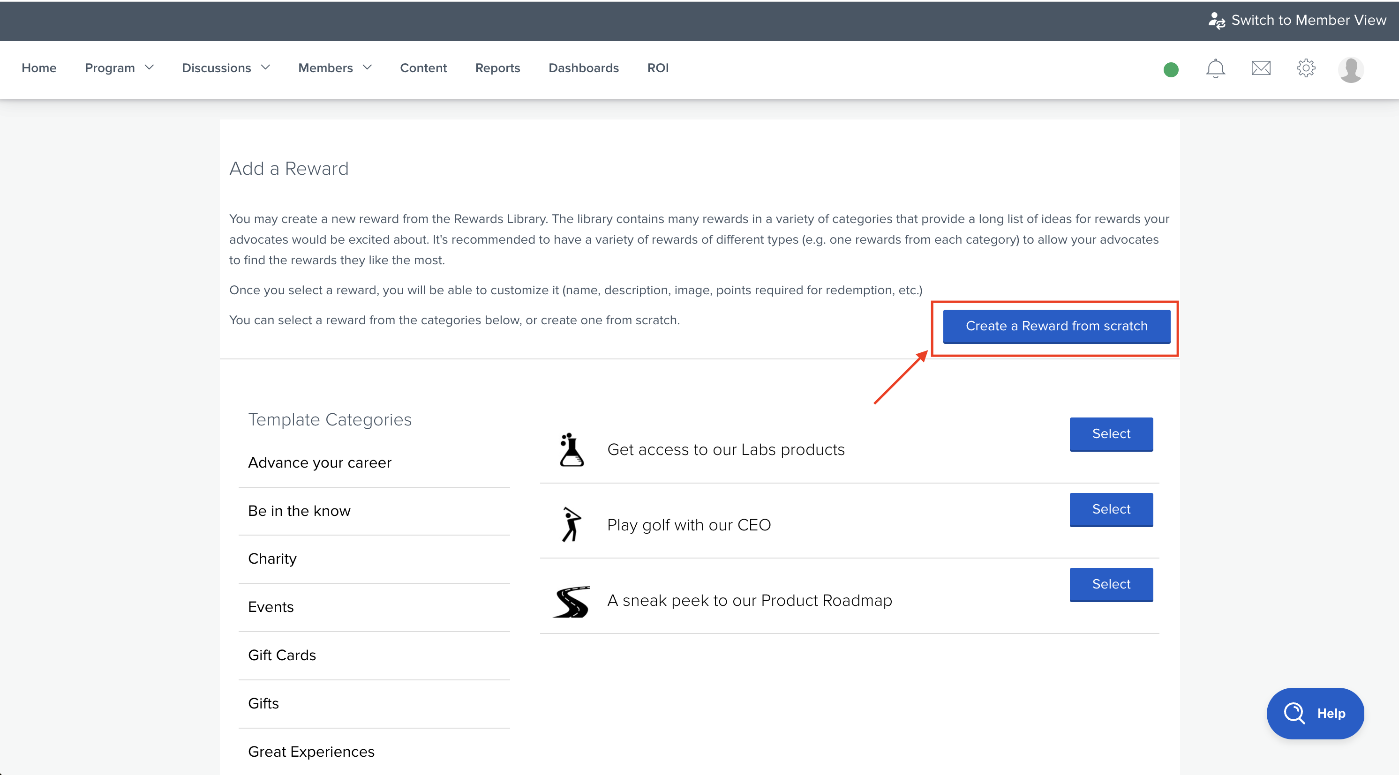The image size is (1399, 775).
Task: Open the Reports page
Action: 497,68
